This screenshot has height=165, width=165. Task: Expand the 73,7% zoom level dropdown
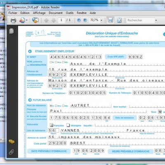(101, 20)
